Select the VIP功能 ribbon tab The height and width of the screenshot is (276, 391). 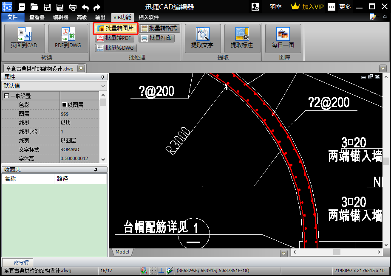(122, 17)
